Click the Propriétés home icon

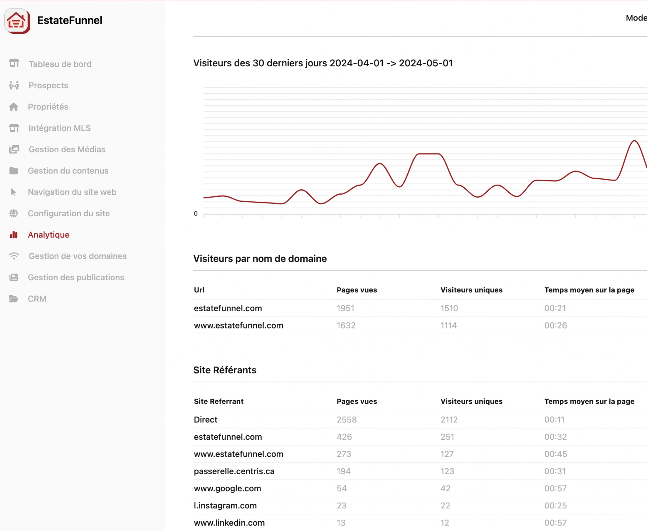[14, 107]
